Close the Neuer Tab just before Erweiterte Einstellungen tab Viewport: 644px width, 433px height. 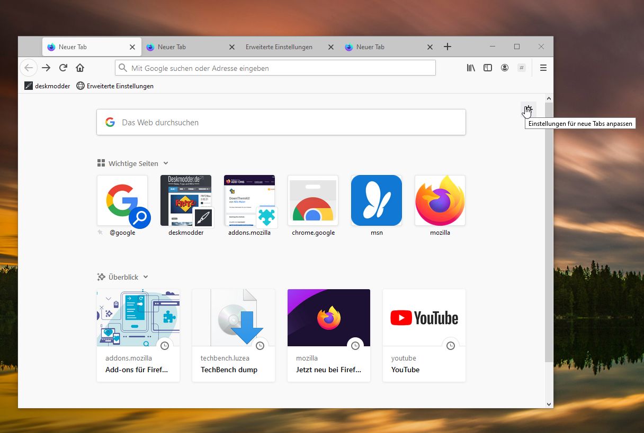coord(231,47)
